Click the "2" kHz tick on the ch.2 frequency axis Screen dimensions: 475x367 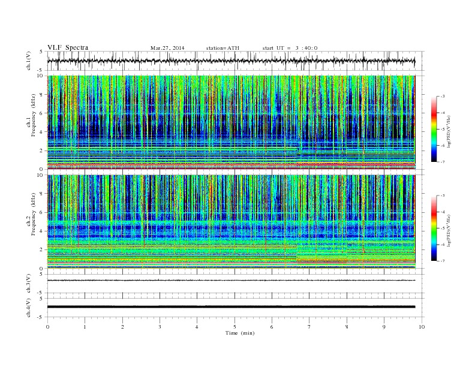coord(41,250)
